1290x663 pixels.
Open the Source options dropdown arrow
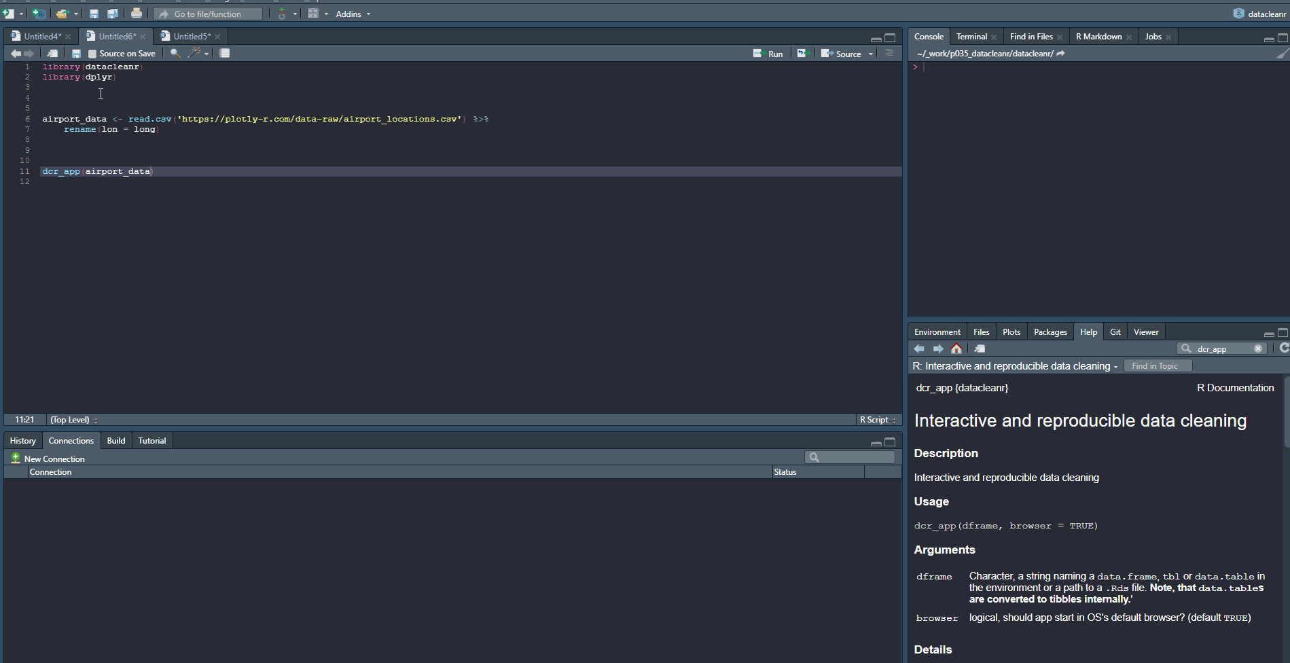click(x=871, y=54)
